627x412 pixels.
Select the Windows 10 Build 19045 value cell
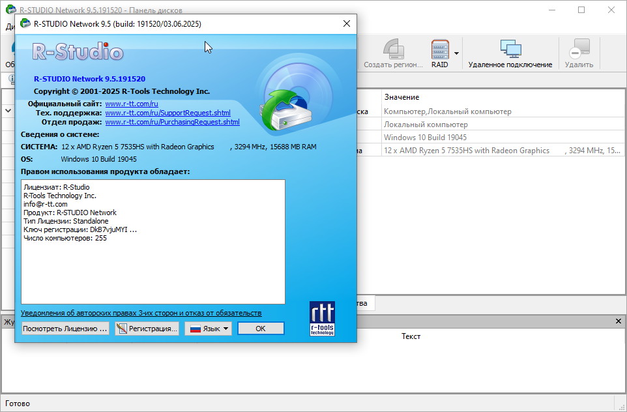pos(503,137)
